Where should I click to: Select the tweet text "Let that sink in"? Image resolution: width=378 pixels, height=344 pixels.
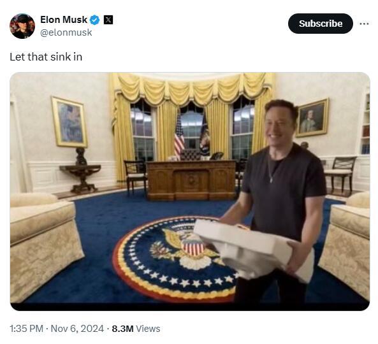coord(46,57)
